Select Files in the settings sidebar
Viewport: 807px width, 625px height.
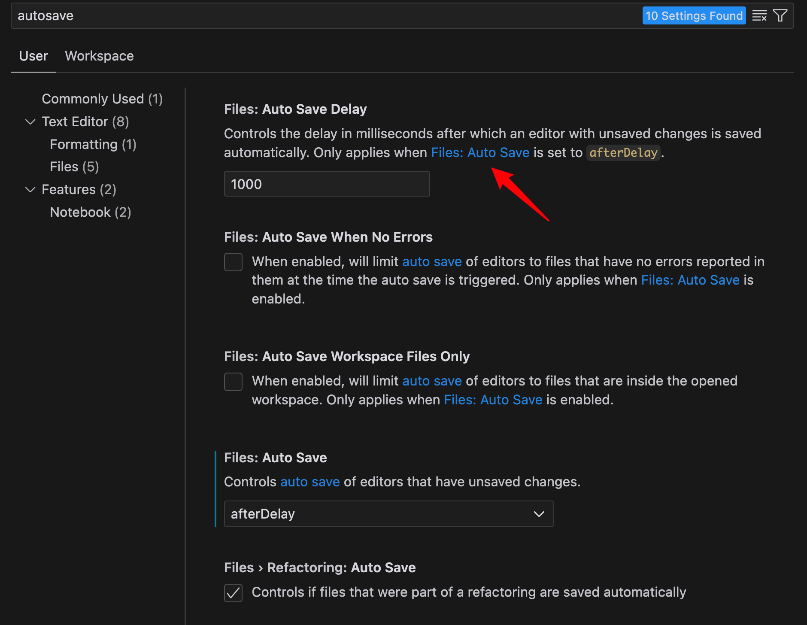pos(74,167)
